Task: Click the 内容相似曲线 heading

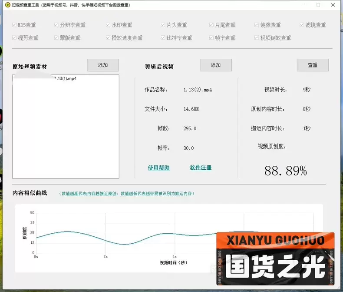Action: (30, 193)
